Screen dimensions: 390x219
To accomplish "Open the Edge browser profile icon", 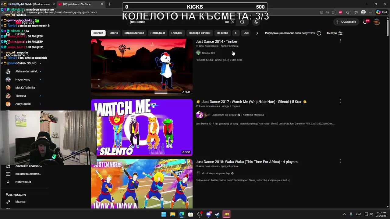I will (x=363, y=12).
